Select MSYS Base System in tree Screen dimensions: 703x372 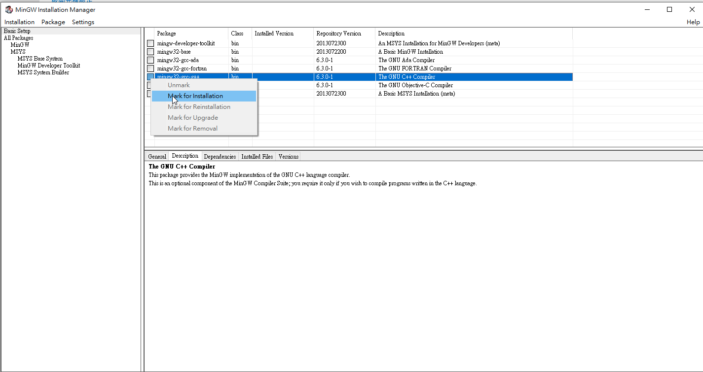(40, 59)
